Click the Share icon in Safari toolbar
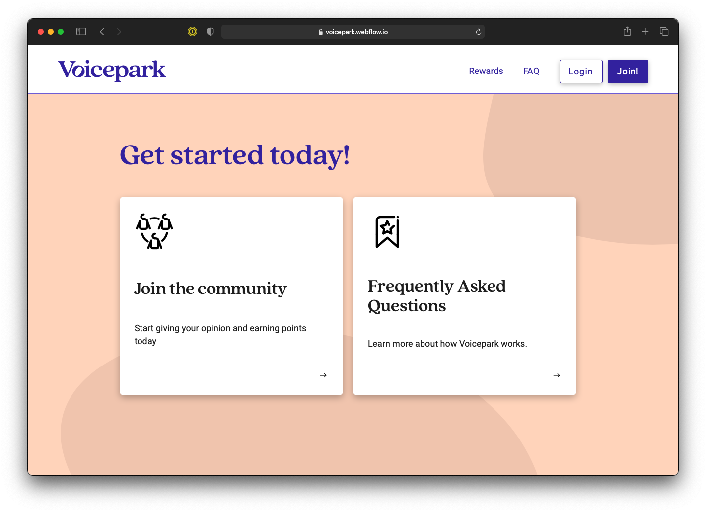This screenshot has width=706, height=512. point(627,31)
